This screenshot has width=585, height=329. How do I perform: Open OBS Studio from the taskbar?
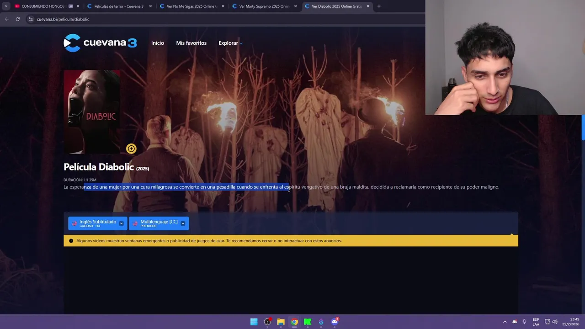[x=267, y=322]
